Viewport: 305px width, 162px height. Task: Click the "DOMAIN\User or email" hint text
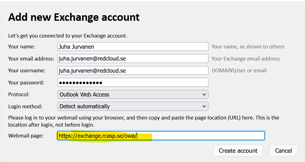(x=239, y=70)
